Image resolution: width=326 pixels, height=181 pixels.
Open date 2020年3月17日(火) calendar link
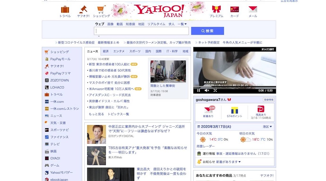(x=216, y=127)
